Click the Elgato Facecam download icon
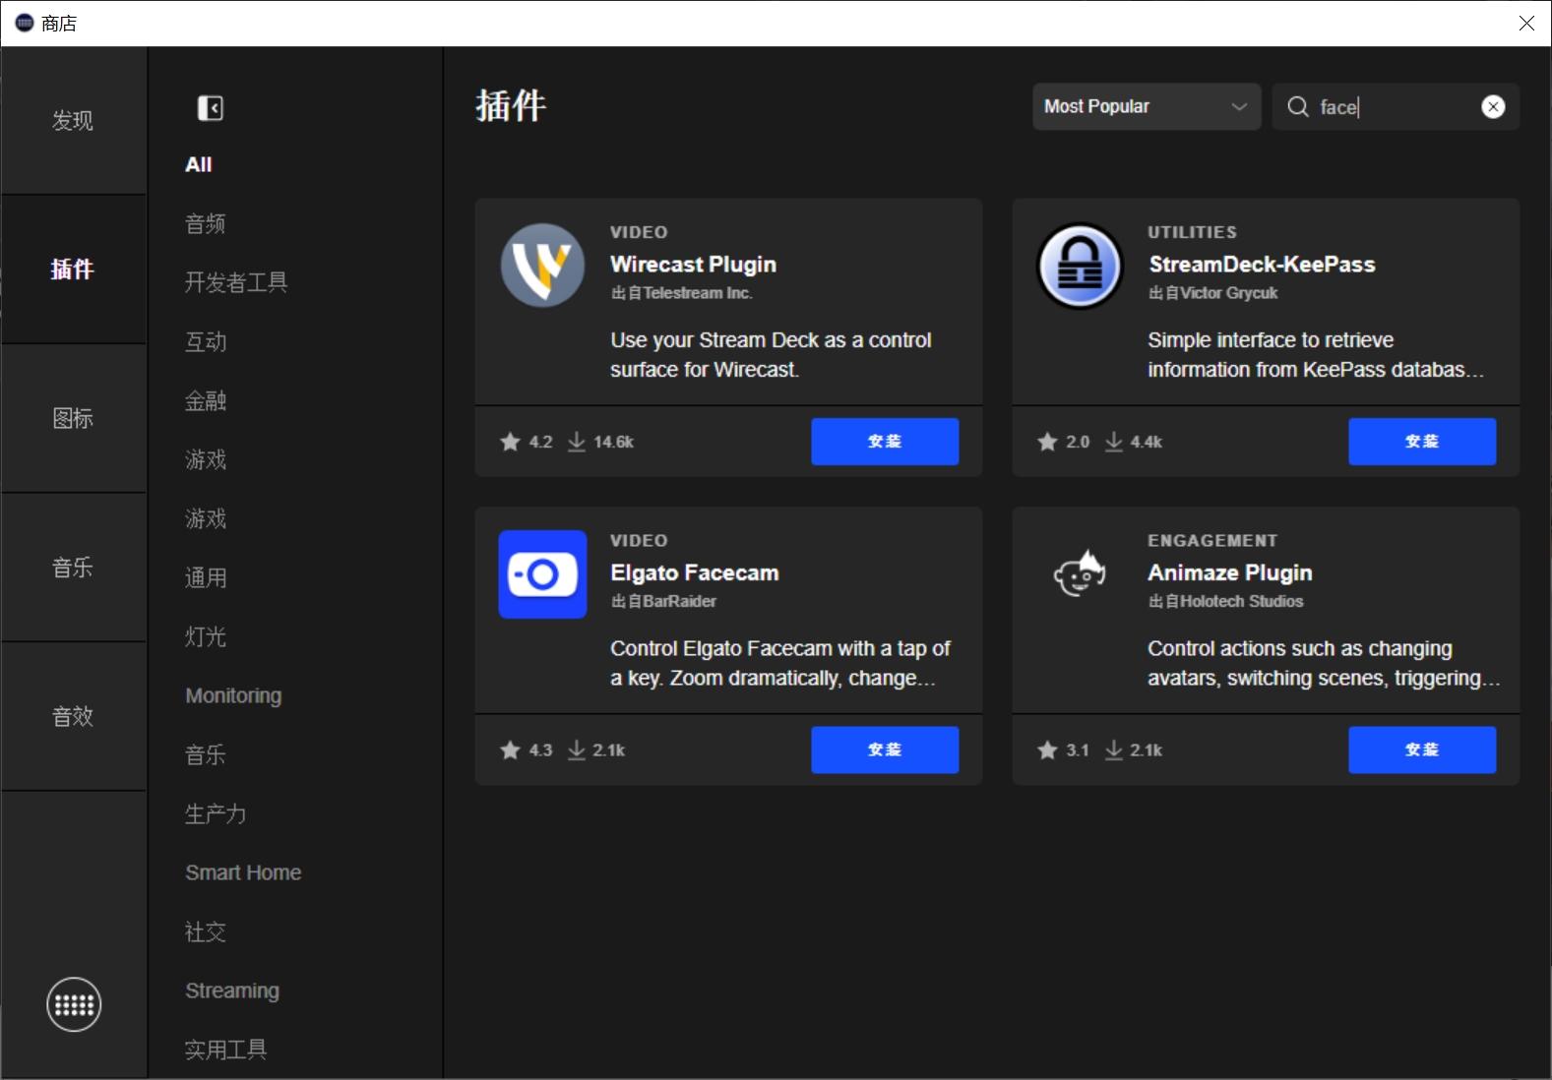This screenshot has height=1080, width=1552. [x=577, y=750]
